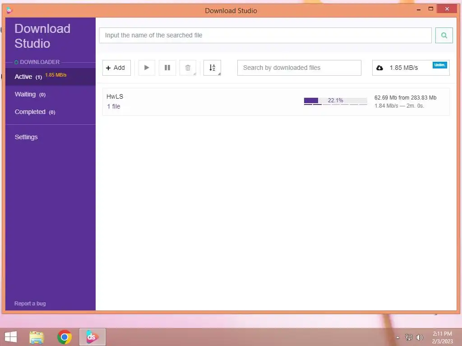Open Settings in the sidebar
Image resolution: width=462 pixels, height=346 pixels.
pos(26,137)
